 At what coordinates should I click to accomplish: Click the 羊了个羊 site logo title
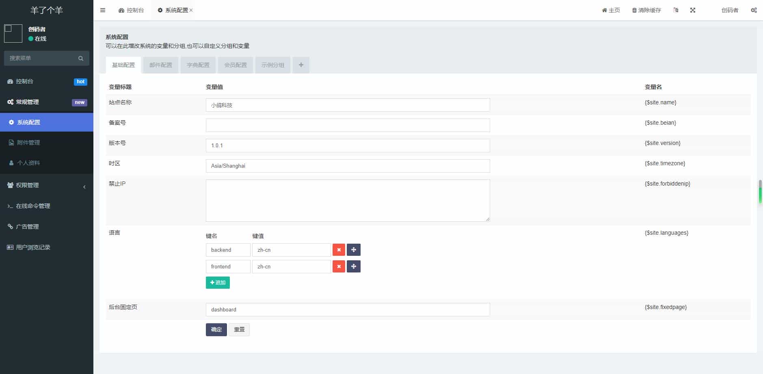(47, 10)
